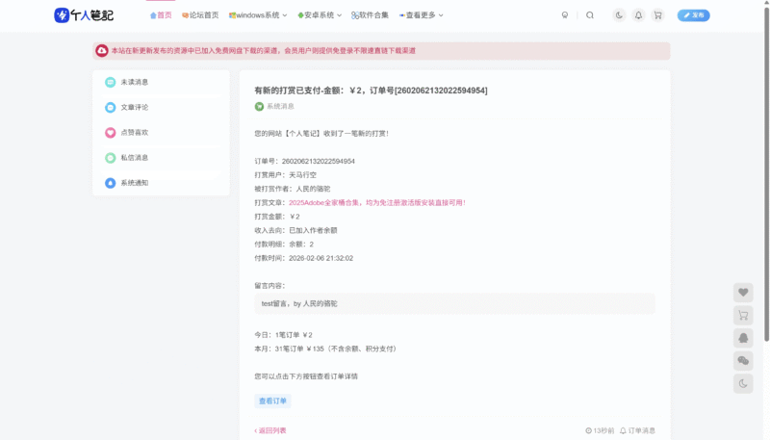Click the 订单号 2602062132022594954 line
Image resolution: width=770 pixels, height=440 pixels.
(304, 161)
